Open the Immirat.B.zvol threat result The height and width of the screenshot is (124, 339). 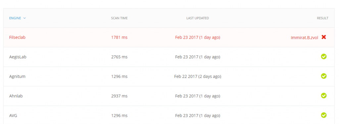pyautogui.click(x=305, y=38)
